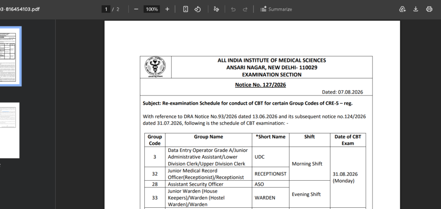Screen dimensions: 441x209
Task: Click 'Date of CBT Exam' column header
Action: (348, 140)
